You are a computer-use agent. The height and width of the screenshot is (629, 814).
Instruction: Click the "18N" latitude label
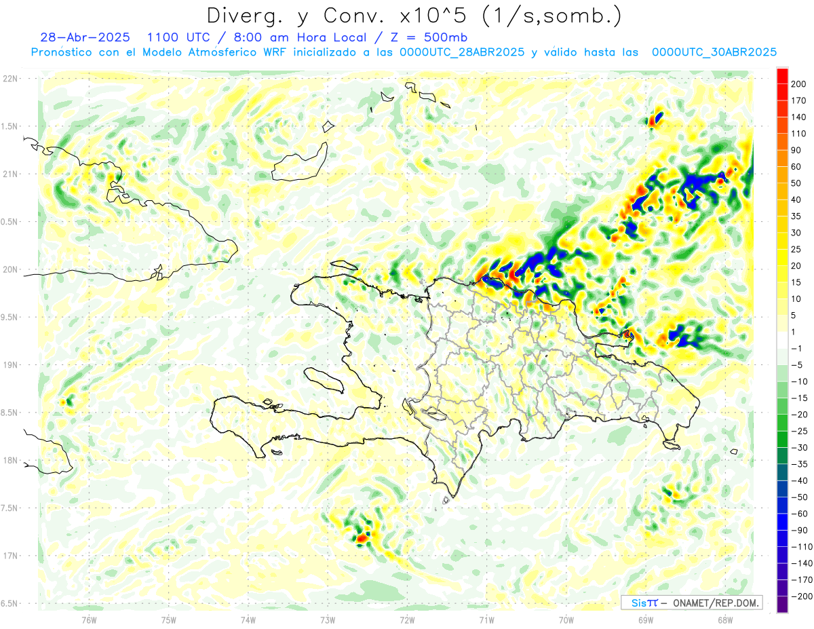[10, 460]
